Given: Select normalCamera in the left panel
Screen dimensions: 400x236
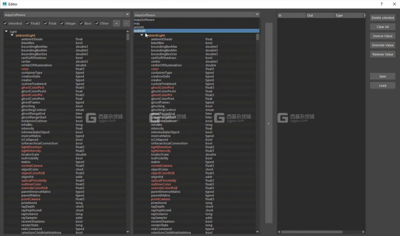Looking at the screenshot, I should tap(32, 166).
